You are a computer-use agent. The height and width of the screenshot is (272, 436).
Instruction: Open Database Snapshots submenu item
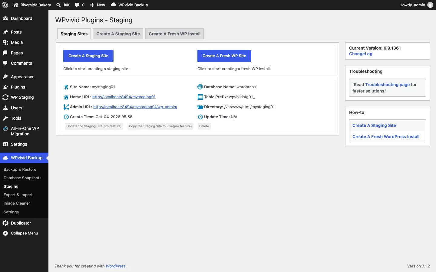click(x=22, y=178)
